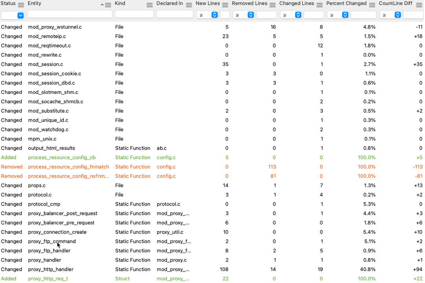
Task: Click the Kind column menu icon
Action: point(150,5)
